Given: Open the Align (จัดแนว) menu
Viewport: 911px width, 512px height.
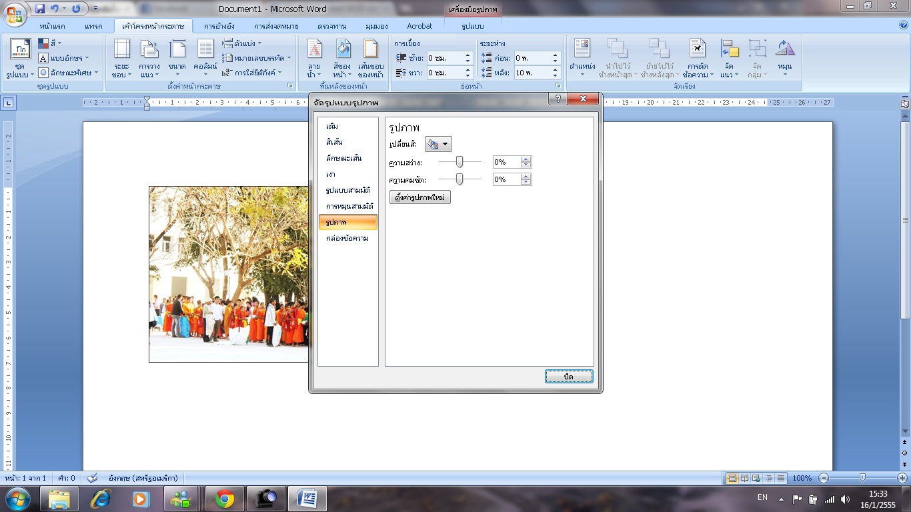Looking at the screenshot, I should 729,59.
